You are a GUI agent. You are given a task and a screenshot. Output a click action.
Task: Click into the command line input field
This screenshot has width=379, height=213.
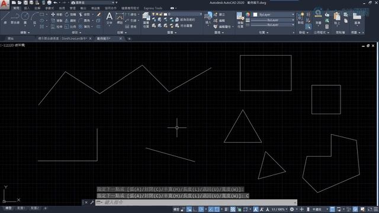(196, 202)
